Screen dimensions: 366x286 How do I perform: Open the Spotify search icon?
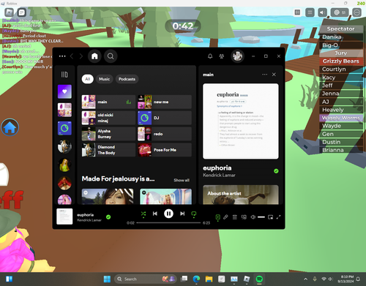[111, 56]
